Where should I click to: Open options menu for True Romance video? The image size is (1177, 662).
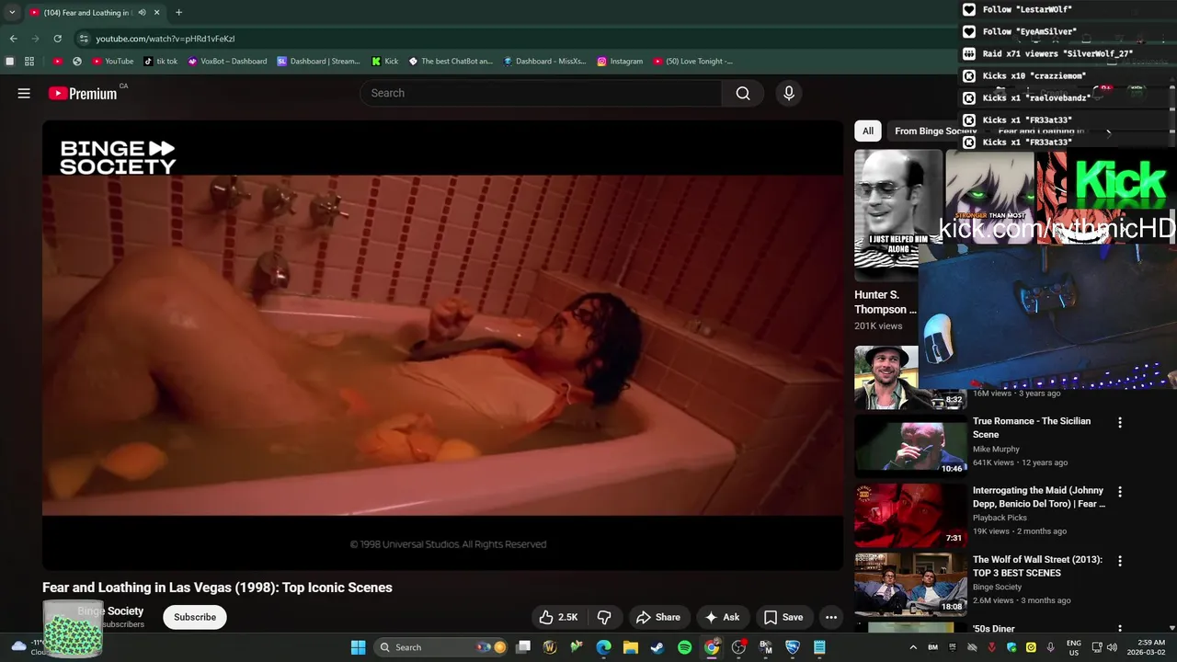(x=1120, y=423)
